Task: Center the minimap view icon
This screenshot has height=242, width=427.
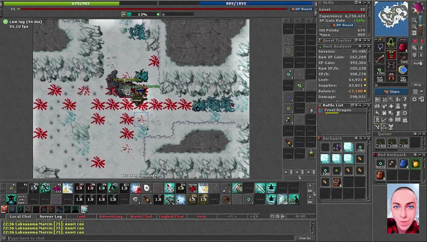Action: click(415, 33)
